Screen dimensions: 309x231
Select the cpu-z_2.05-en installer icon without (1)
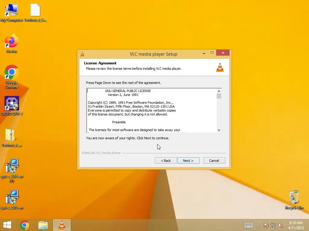pyautogui.click(x=12, y=200)
